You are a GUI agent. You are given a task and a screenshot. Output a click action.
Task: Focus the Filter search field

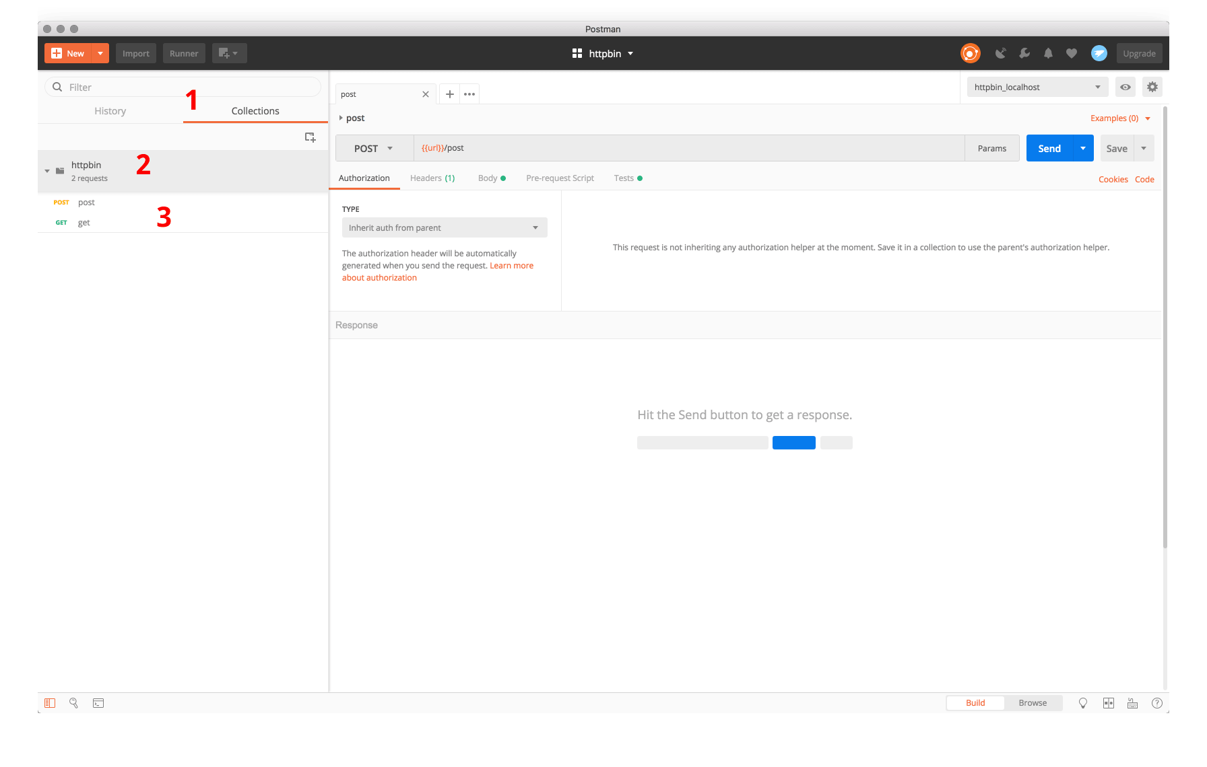pyautogui.click(x=183, y=87)
